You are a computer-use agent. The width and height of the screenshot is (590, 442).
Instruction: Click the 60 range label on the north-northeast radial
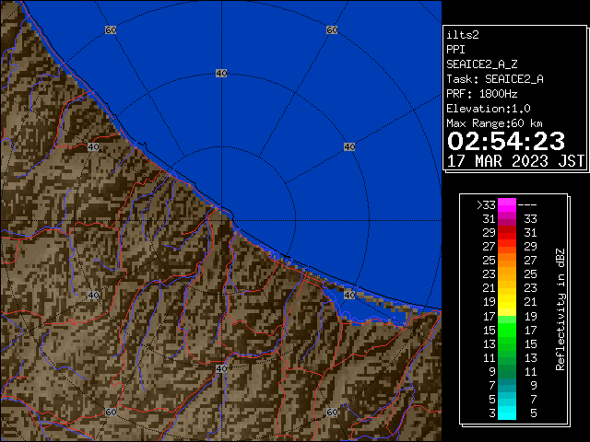(332, 30)
